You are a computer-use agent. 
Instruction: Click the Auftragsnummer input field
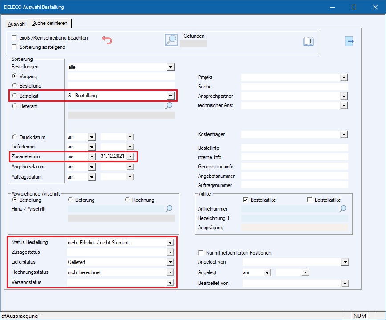pyautogui.click(x=294, y=185)
